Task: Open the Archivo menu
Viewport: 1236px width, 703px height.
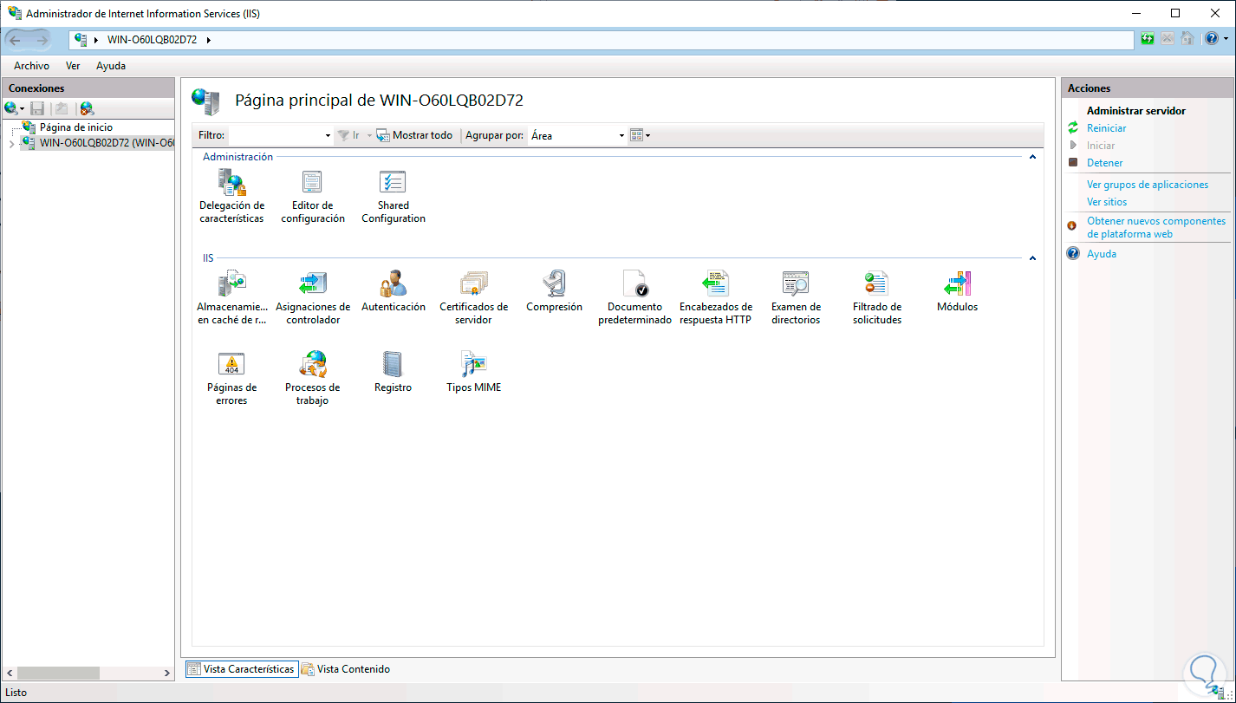Action: click(x=31, y=66)
